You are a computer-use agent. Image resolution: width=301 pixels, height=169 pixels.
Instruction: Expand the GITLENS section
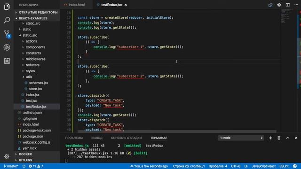point(37,160)
